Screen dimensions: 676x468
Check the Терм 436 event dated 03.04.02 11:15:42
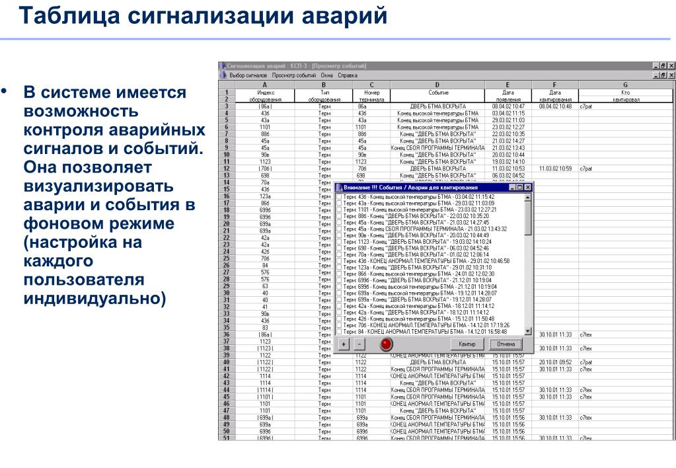(x=339, y=197)
